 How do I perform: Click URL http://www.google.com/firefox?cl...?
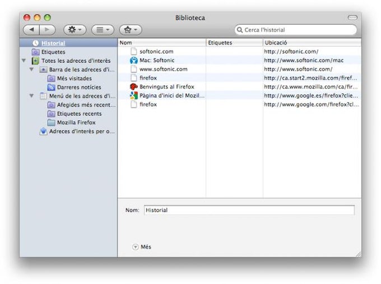[312, 104]
